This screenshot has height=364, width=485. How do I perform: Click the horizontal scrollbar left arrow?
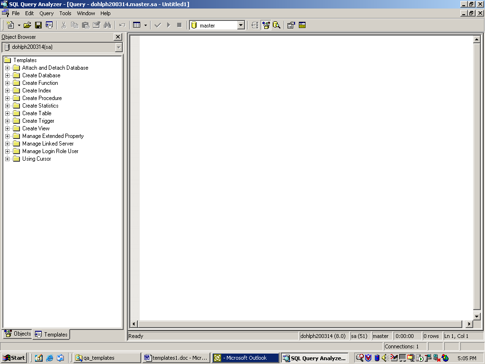134,324
